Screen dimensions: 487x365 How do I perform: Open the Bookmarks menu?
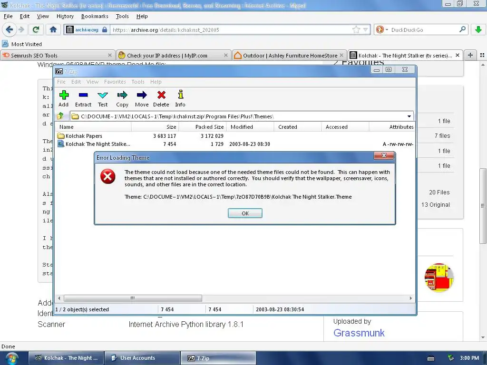point(95,16)
